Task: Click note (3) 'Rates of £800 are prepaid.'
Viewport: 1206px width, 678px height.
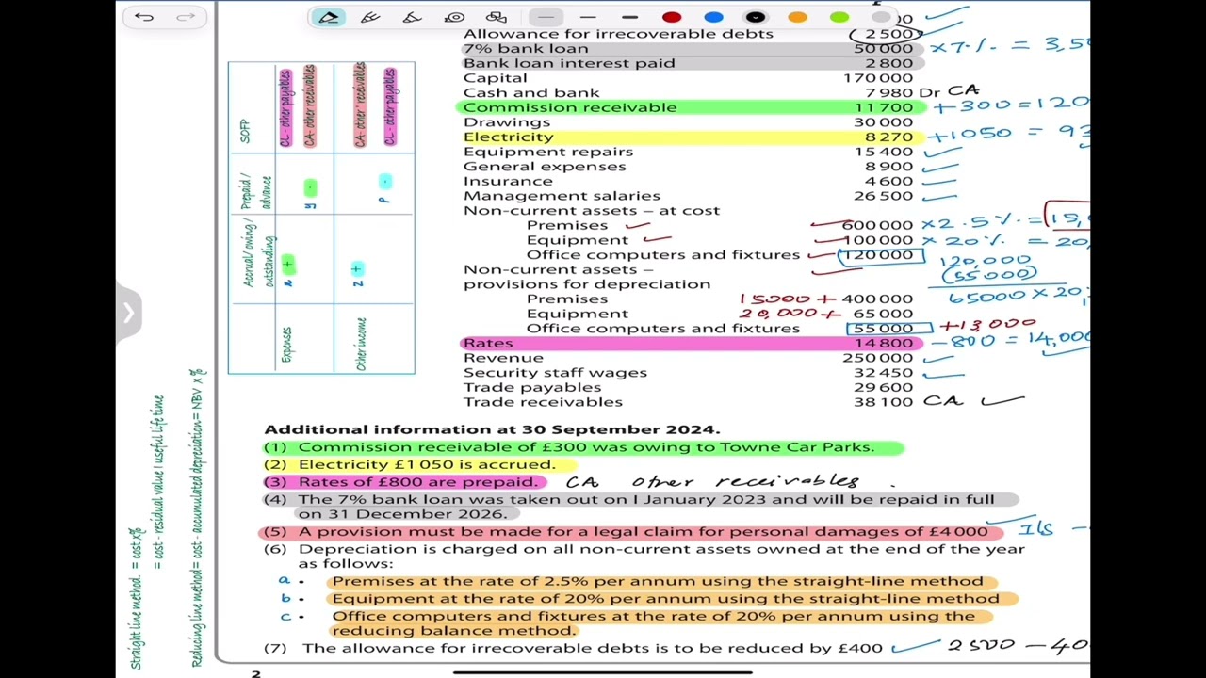Action: [x=400, y=482]
